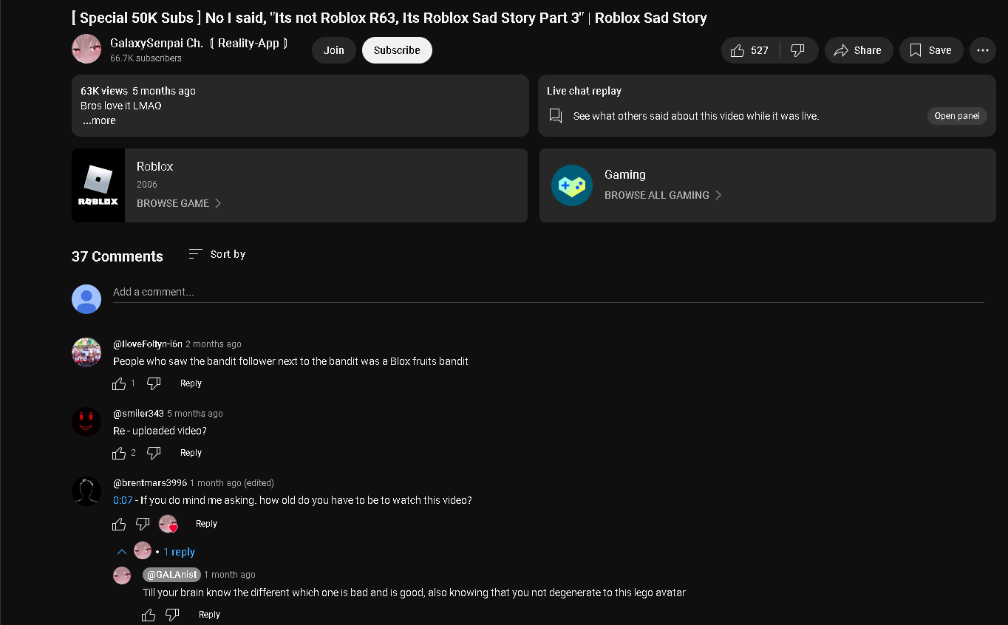Click the Roblox game logo thumbnail

point(98,185)
